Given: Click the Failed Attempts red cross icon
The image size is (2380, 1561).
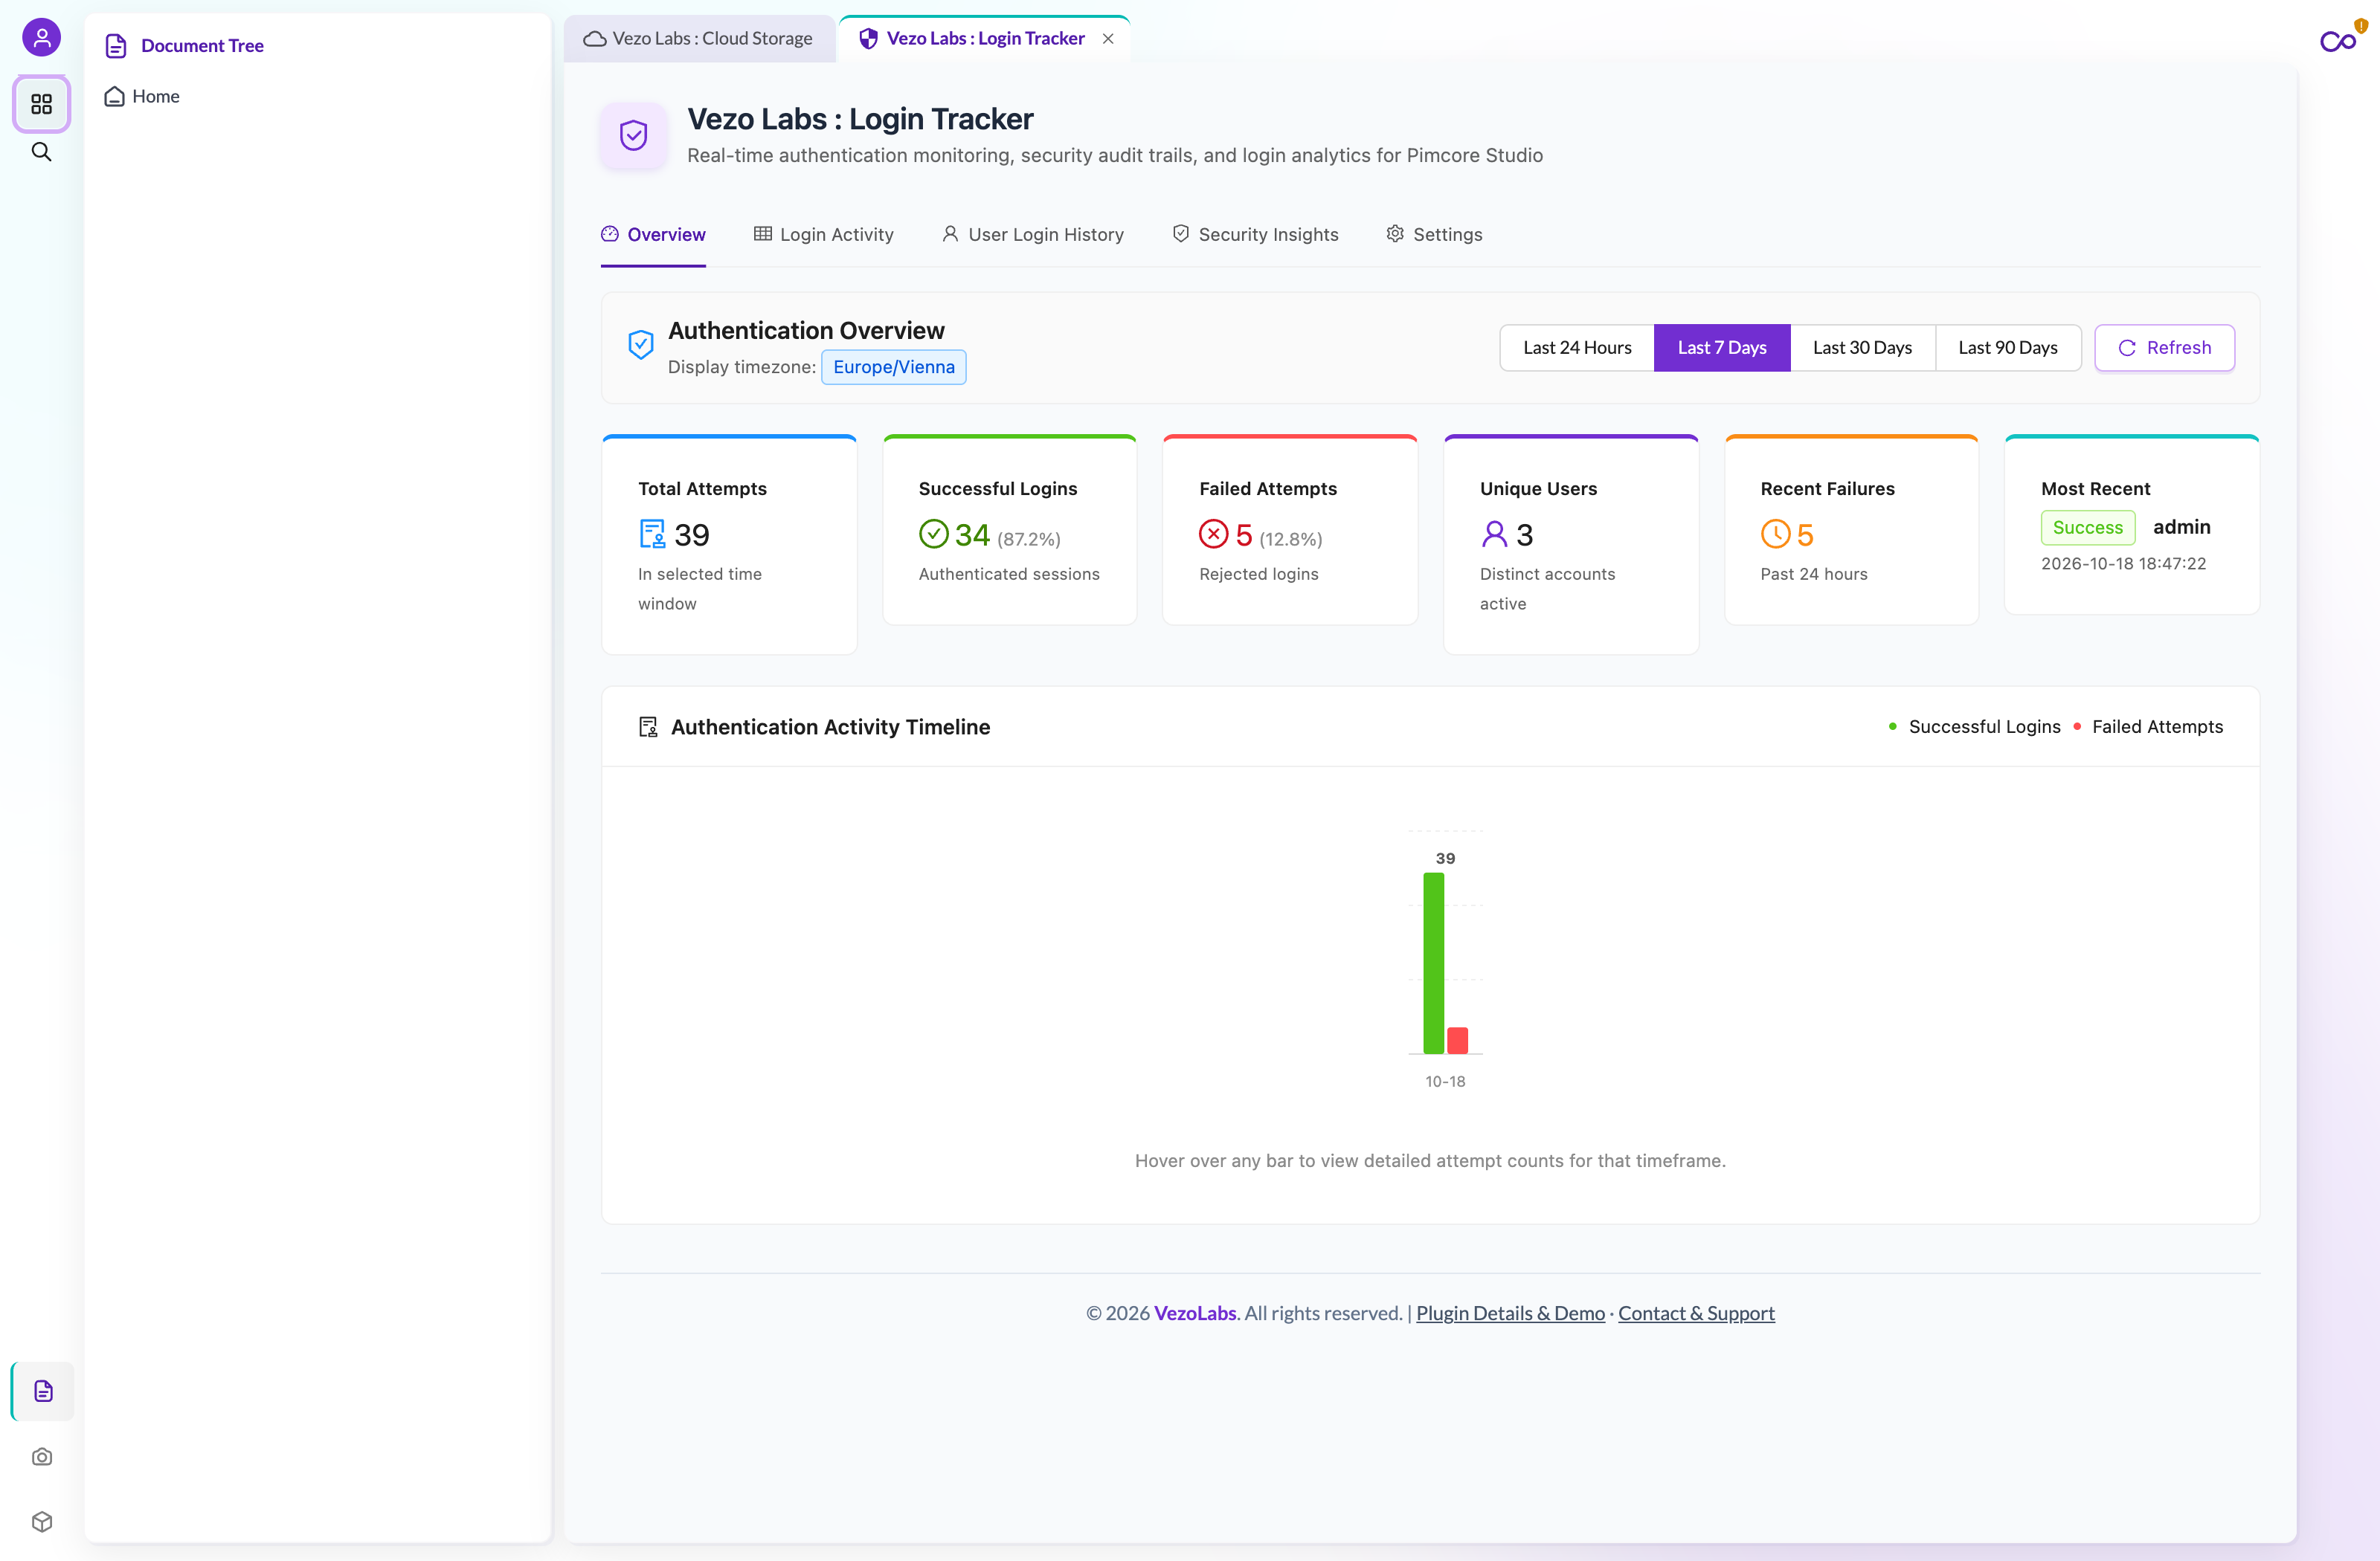Looking at the screenshot, I should tap(1213, 534).
